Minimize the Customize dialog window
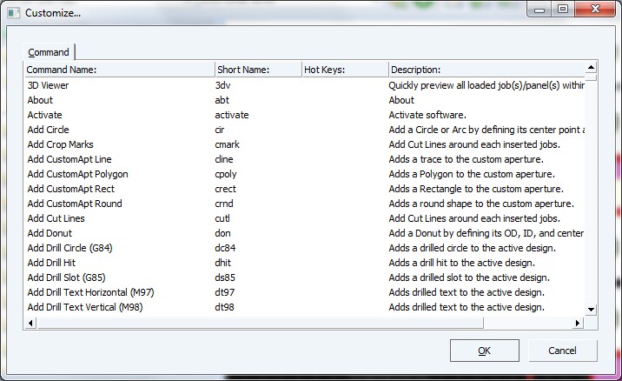Image resolution: width=622 pixels, height=381 pixels. point(539,9)
